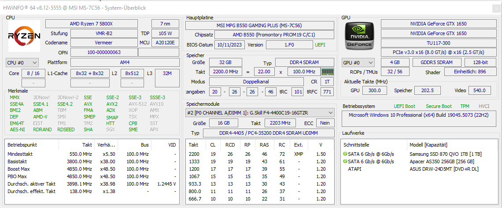
Task: Click the UEFI Boot status label
Action: point(405,106)
